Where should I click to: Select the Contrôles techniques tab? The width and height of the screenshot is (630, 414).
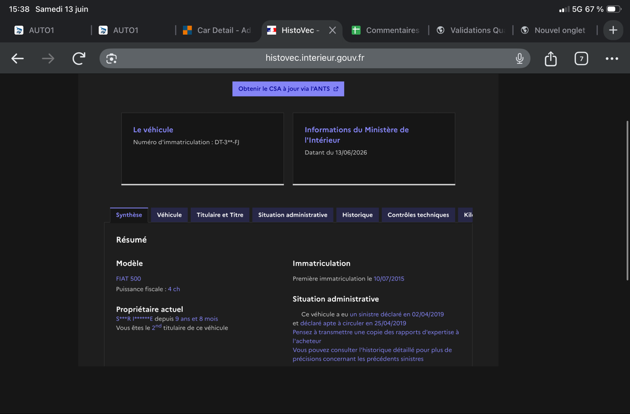[418, 215]
